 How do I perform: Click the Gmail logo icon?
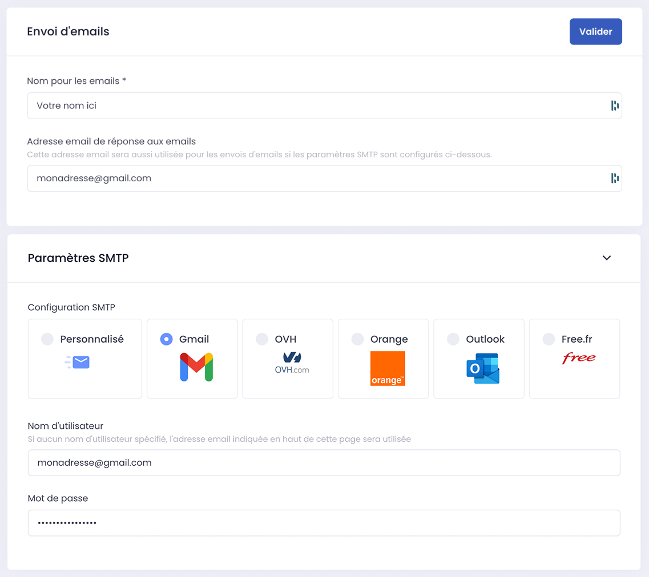tap(196, 367)
